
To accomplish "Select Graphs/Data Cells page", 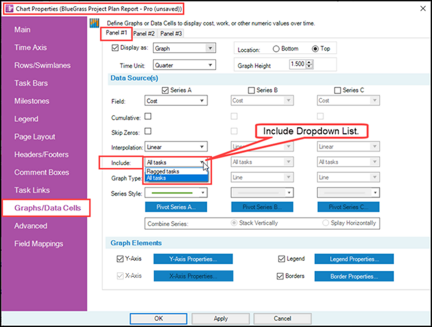I will (x=47, y=208).
